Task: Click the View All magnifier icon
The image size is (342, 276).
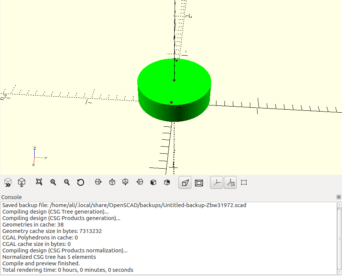Action: (x=39, y=182)
